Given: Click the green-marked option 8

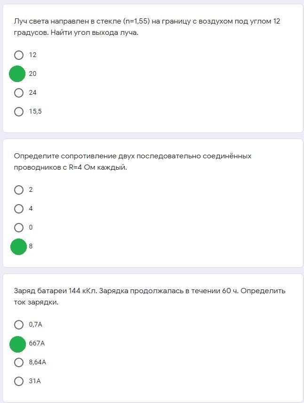Looking at the screenshot, I should 18,247.
